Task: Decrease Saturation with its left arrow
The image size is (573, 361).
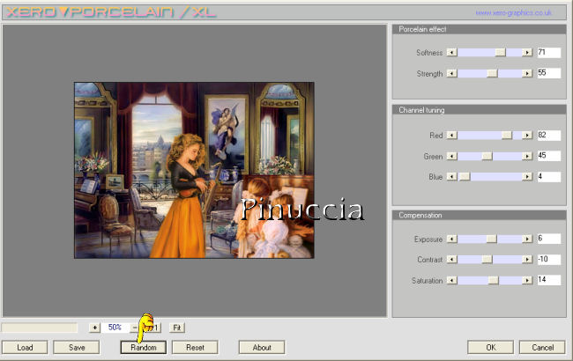Action: coord(451,280)
